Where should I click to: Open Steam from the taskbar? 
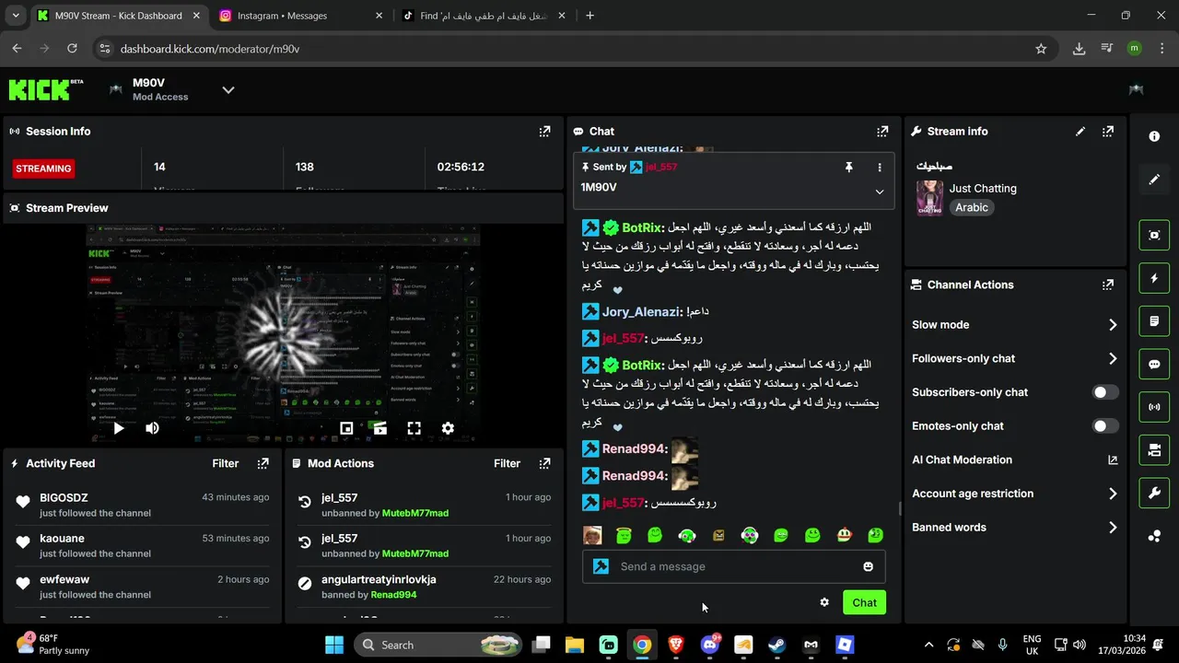click(777, 645)
